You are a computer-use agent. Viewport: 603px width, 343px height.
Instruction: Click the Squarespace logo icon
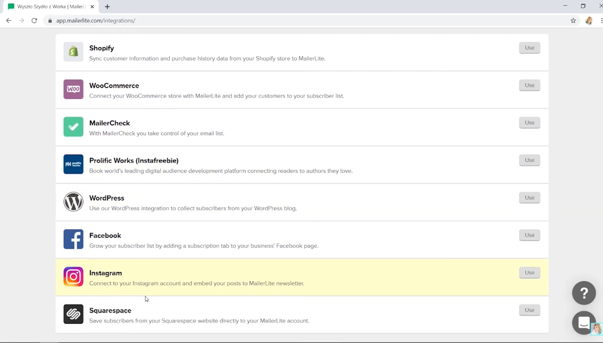[73, 314]
